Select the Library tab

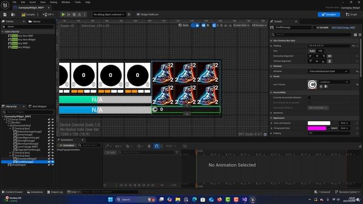point(34,22)
